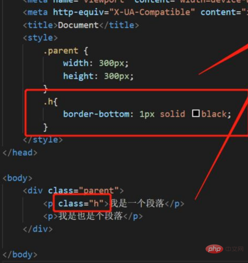248x263 pixels.
Task: Click the php logo watermark
Action: [214, 249]
